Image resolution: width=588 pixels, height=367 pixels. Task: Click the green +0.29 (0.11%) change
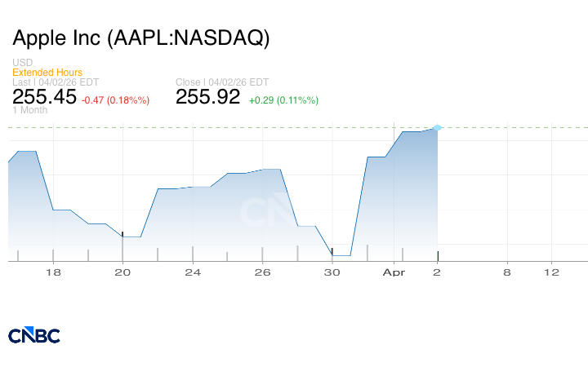pyautogui.click(x=283, y=100)
